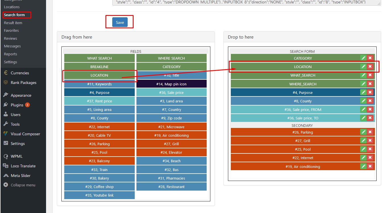The height and width of the screenshot is (213, 384).
Task: Click the Save button
Action: pyautogui.click(x=120, y=22)
